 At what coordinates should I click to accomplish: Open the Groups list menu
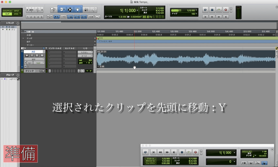18,75
